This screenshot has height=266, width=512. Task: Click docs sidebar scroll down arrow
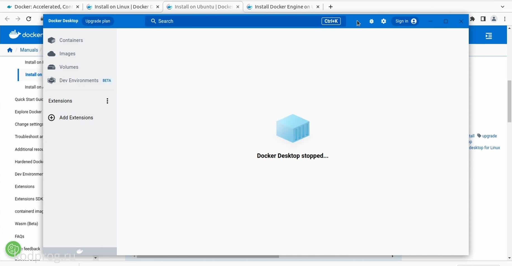[x=95, y=258]
